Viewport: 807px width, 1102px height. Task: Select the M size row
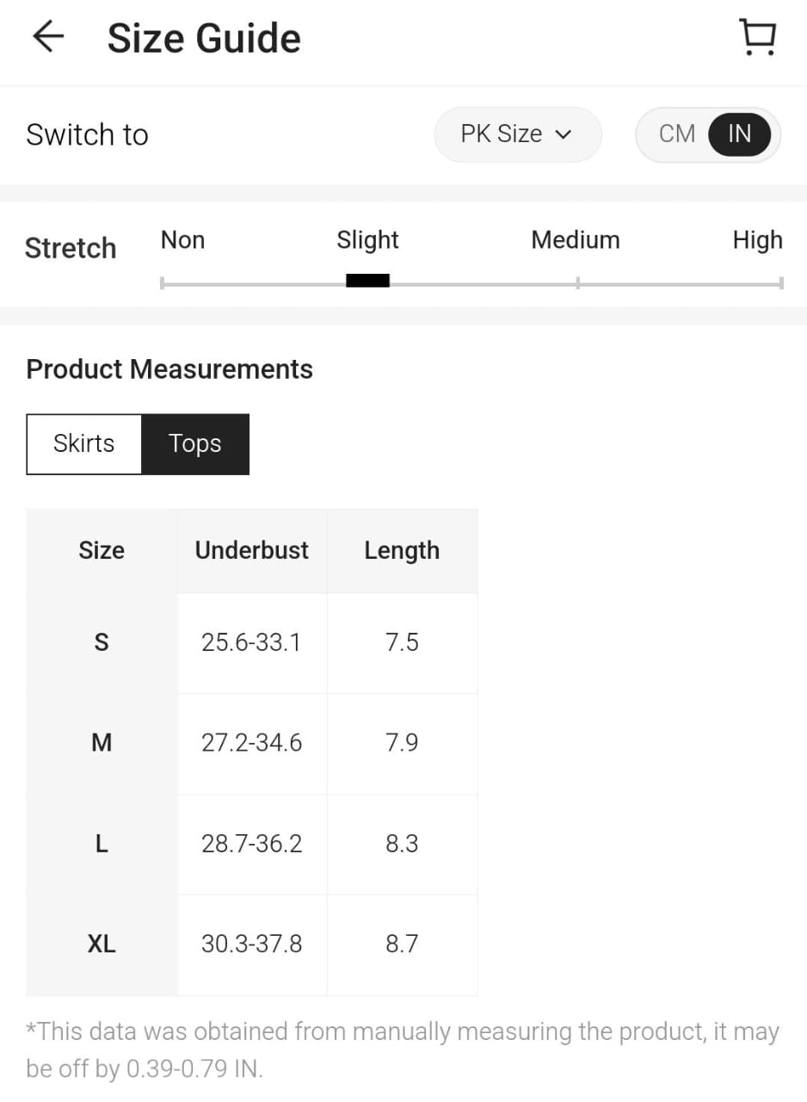pos(102,743)
